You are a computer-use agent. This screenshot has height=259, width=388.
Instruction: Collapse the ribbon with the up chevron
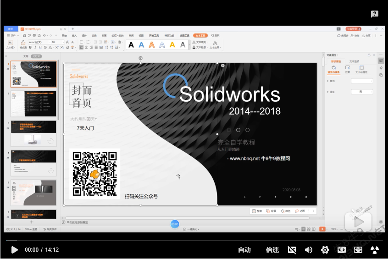(x=381, y=36)
